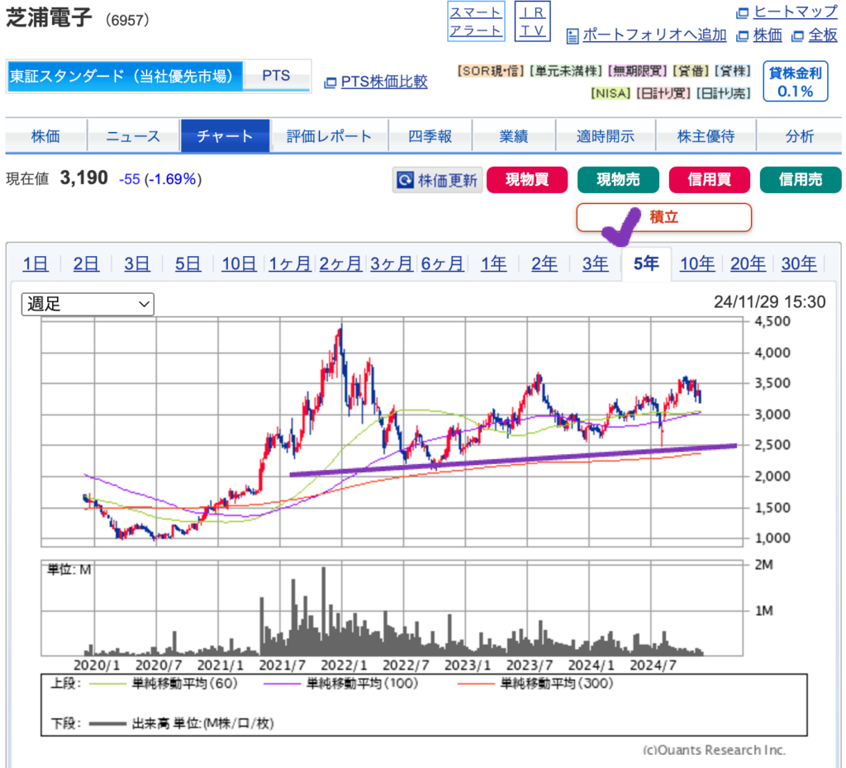
Task: Set chart period to 6ヶ月
Action: point(443,263)
